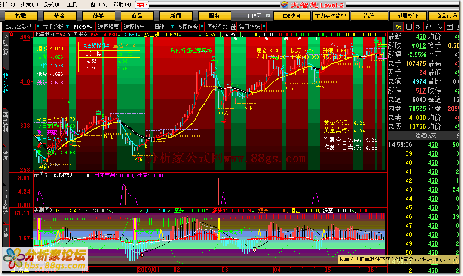Toggle the 线 line drawing button

coord(429,27)
